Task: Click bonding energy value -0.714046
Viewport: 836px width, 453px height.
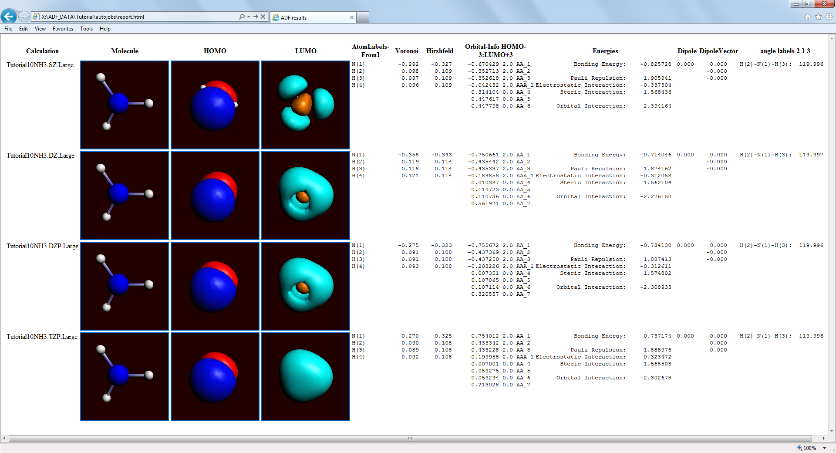Action: pos(656,155)
